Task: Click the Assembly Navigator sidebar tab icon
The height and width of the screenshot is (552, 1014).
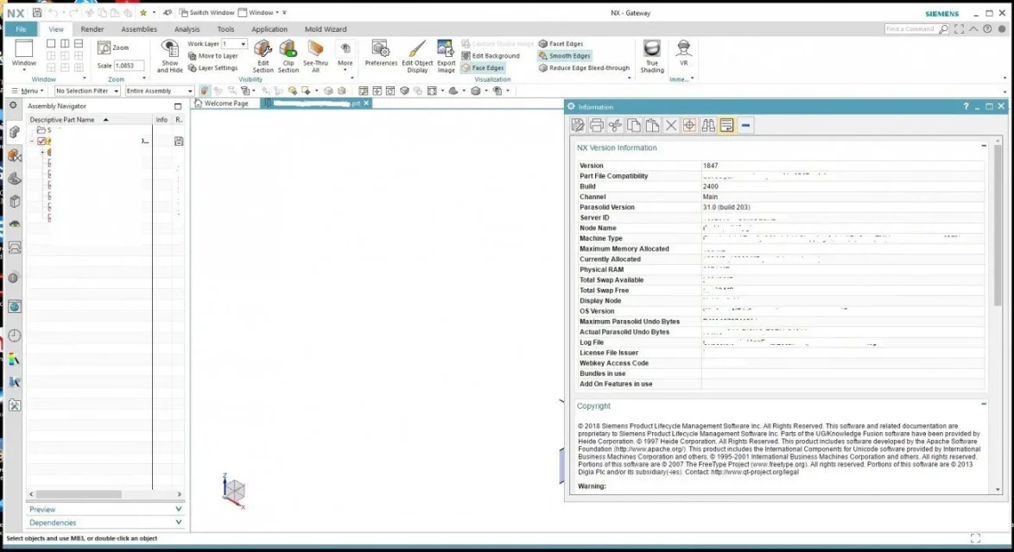Action: point(14,132)
